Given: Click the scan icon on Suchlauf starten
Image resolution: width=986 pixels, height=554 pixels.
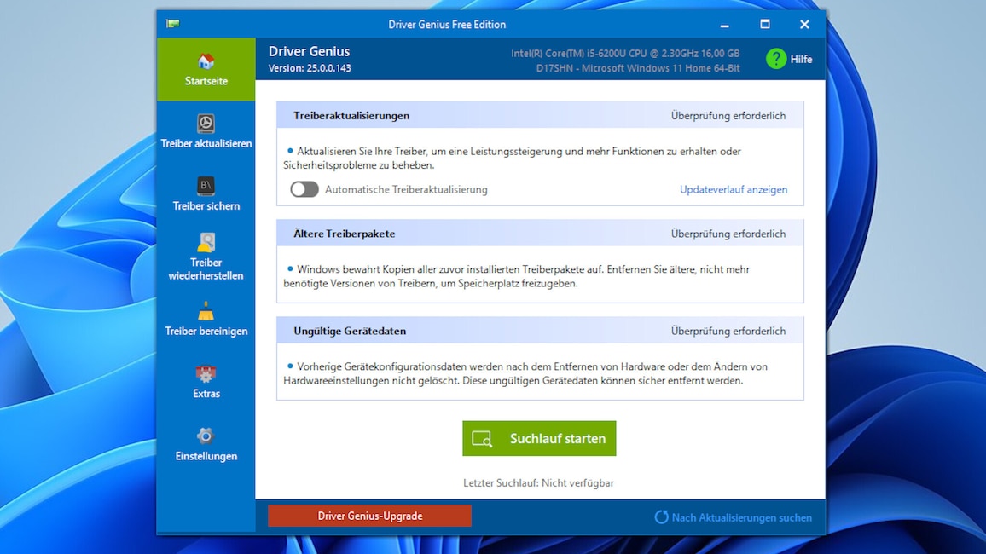Looking at the screenshot, I should (x=482, y=439).
